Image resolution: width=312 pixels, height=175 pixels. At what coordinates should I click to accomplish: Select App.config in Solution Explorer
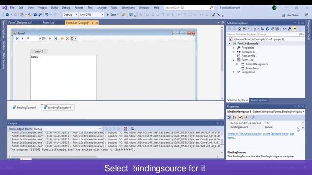click(248, 56)
